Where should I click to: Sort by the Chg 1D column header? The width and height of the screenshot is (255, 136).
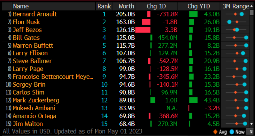coord(156,6)
